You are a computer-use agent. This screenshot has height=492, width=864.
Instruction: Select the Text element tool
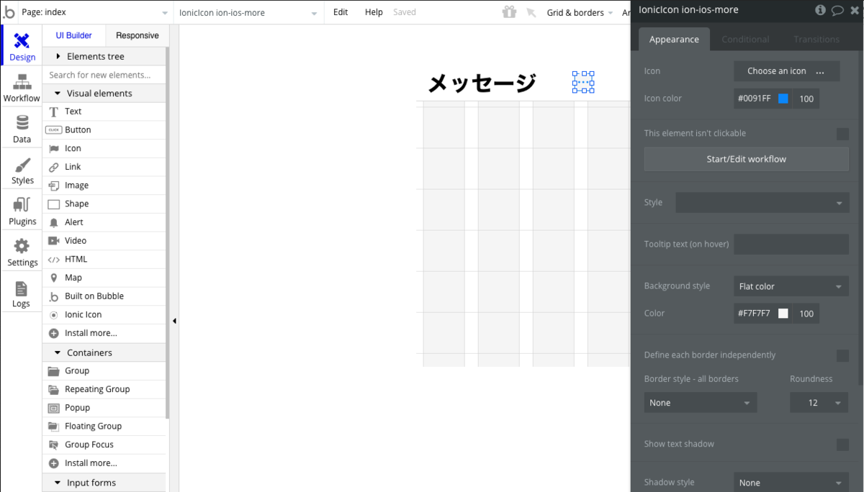coord(104,111)
